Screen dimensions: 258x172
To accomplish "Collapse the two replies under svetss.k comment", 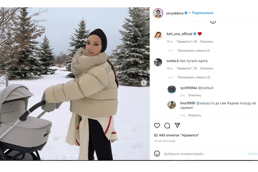I will [x=194, y=77].
